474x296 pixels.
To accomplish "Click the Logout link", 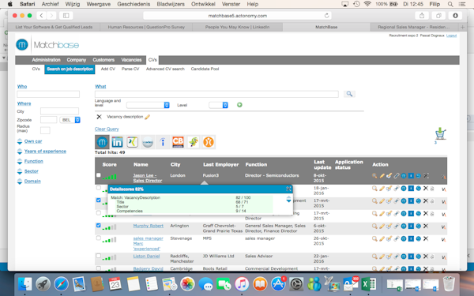I will pos(451,36).
